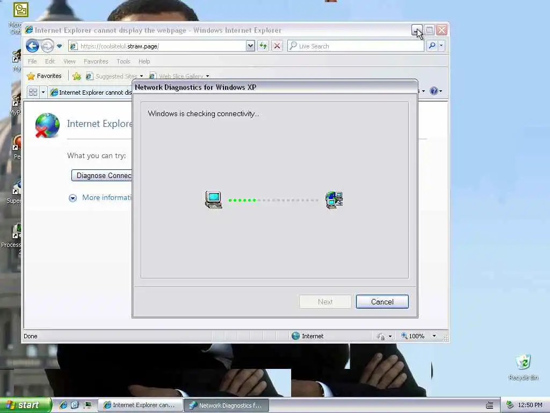Open the Favorites menu in the menu bar
The height and width of the screenshot is (413, 550).
[x=96, y=61]
